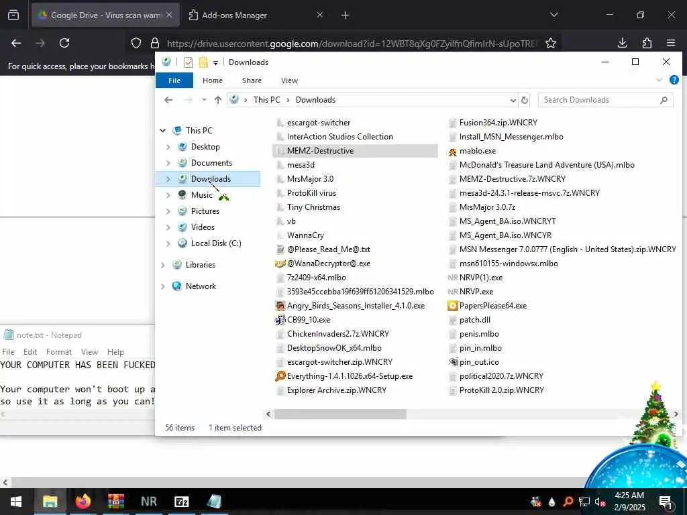Select patch.dll file
Screen dimensions: 687x515
(x=474, y=320)
